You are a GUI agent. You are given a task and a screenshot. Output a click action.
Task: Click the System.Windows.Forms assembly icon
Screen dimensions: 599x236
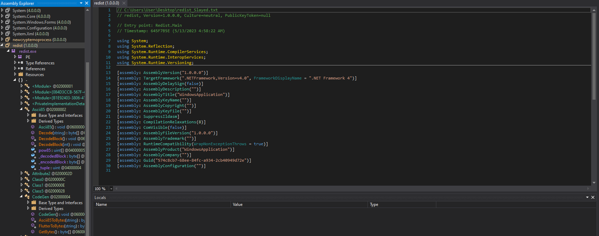(x=8, y=22)
